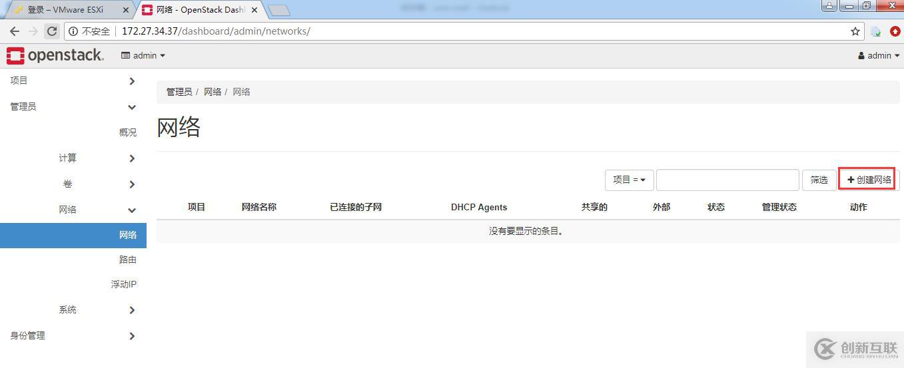Click the 已连接的子网 column header
This screenshot has height=368, width=904.
coord(356,207)
